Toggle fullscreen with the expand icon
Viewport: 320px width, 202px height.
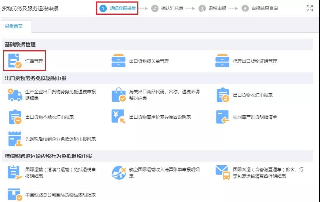tap(309, 8)
